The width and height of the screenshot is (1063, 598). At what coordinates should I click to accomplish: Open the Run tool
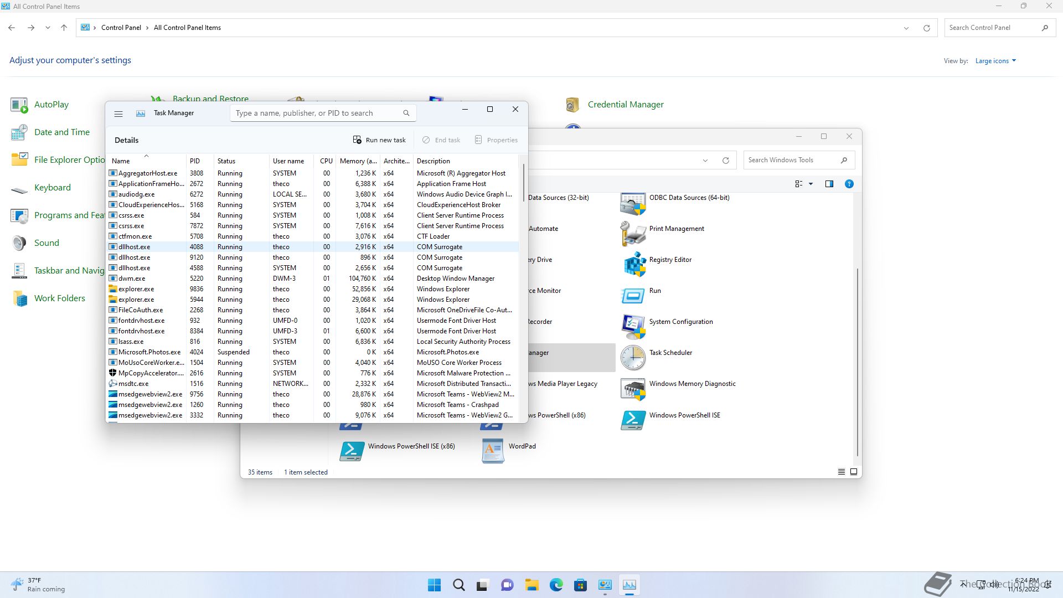coord(641,295)
